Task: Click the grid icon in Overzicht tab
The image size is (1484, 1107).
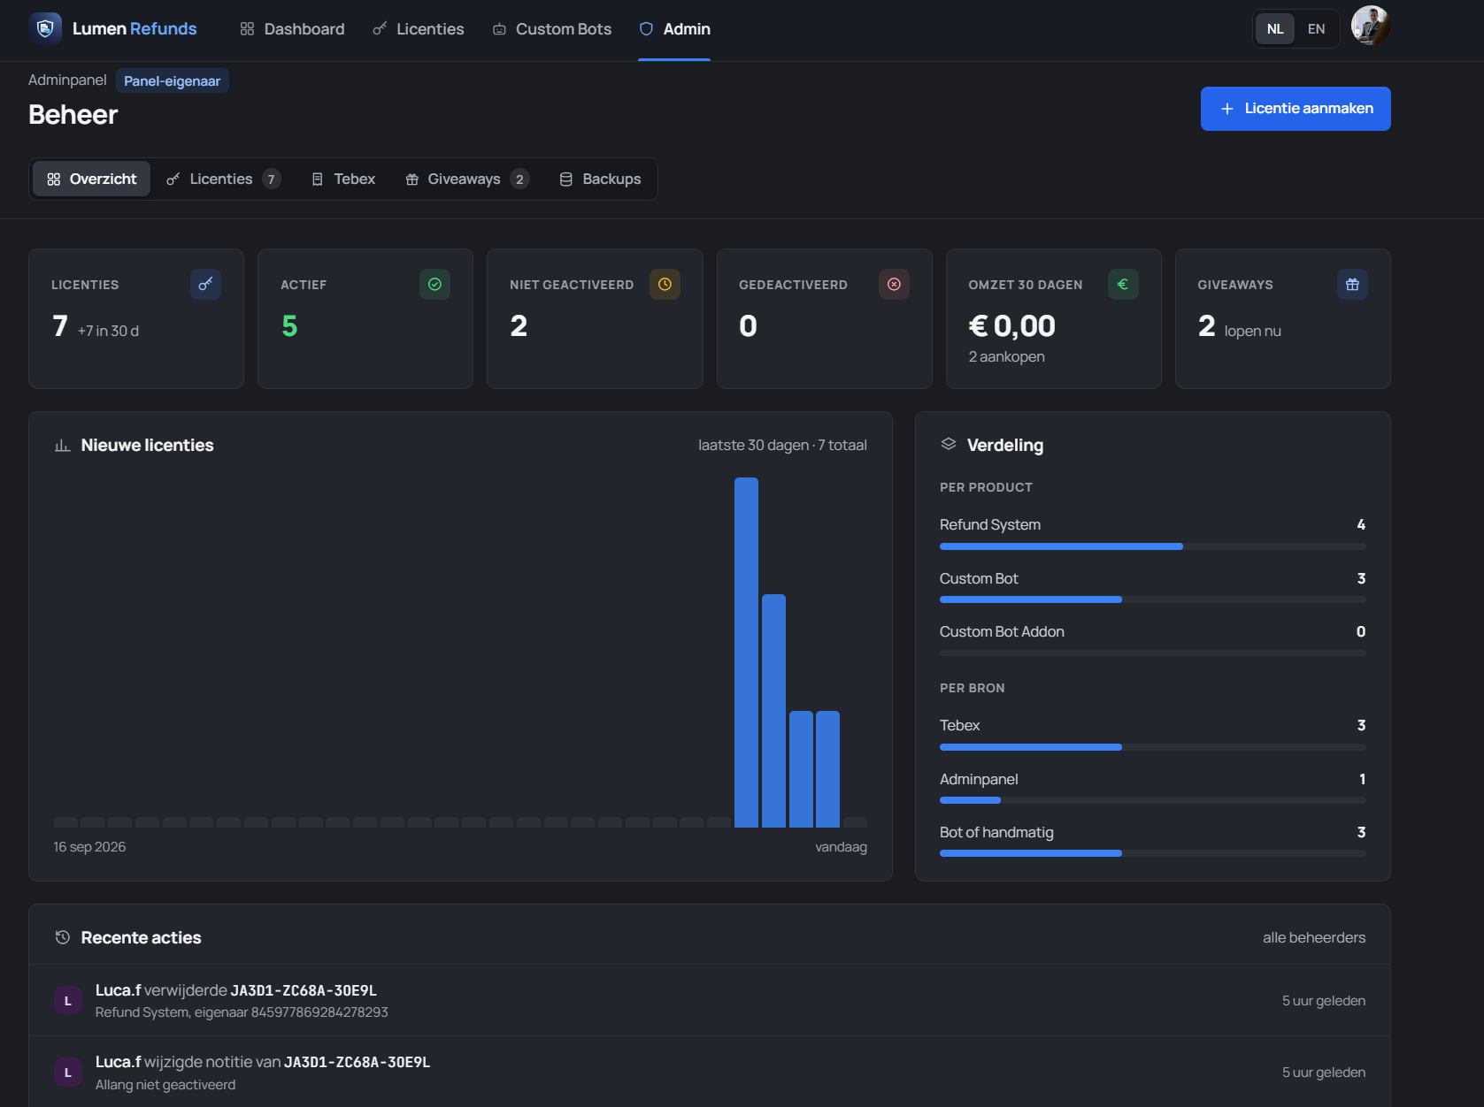Action: coord(54,179)
